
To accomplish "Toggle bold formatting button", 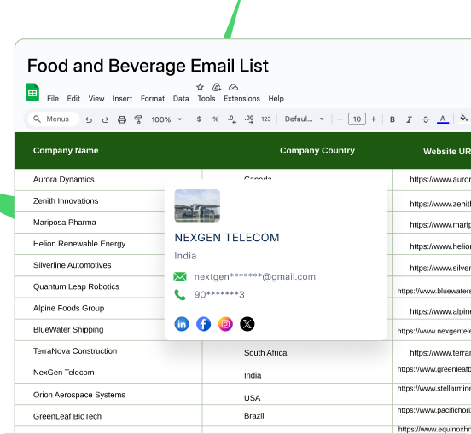I will [392, 119].
